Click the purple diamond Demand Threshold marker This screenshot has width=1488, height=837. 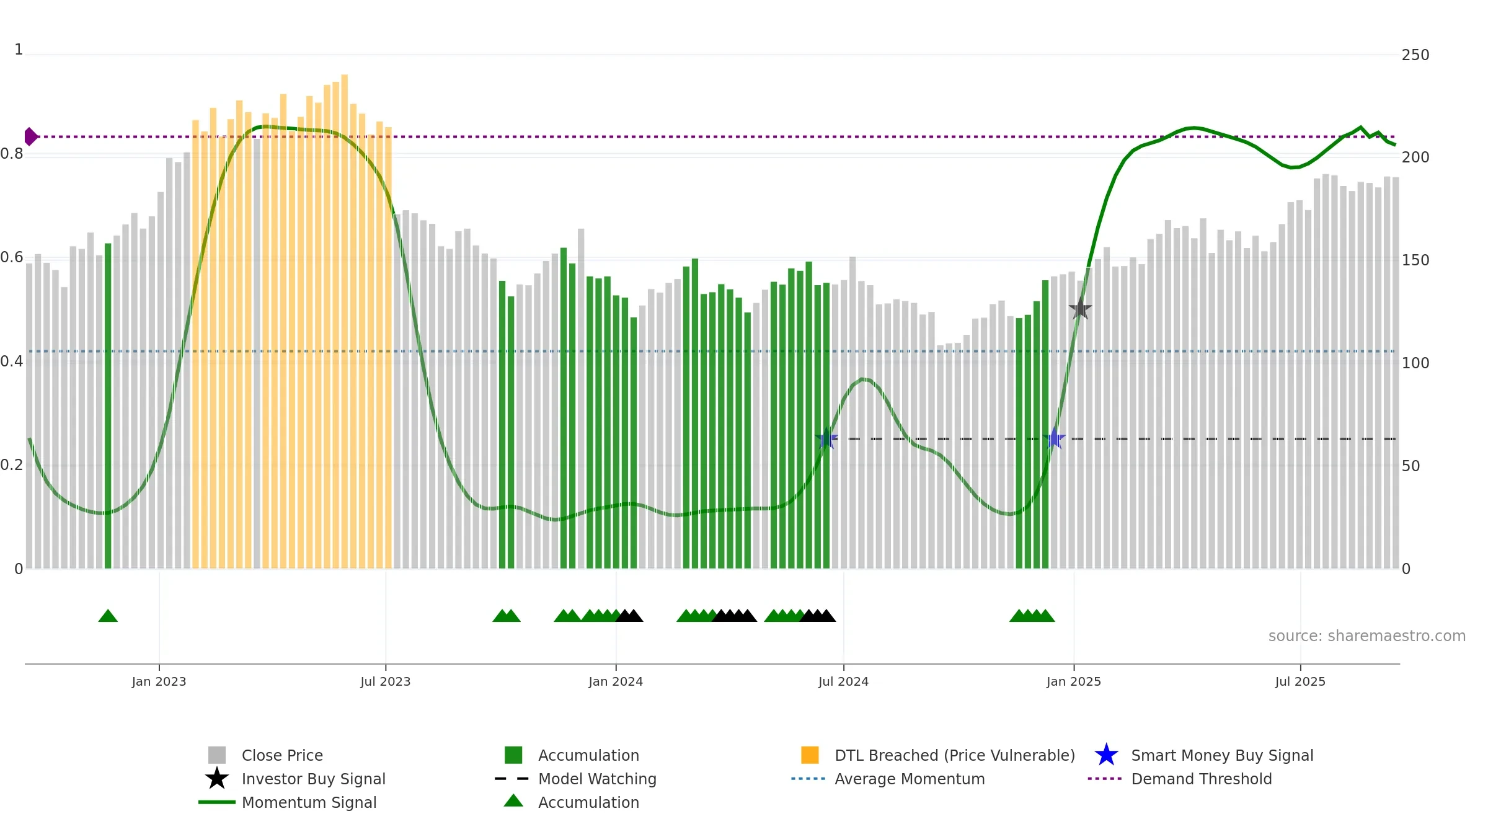(30, 136)
